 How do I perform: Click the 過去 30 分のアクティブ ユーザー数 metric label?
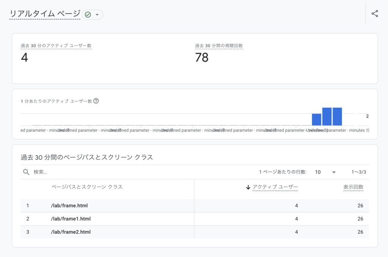(x=56, y=46)
